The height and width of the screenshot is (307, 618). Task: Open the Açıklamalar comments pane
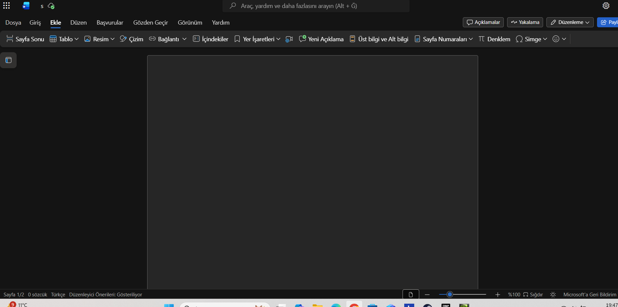483,22
